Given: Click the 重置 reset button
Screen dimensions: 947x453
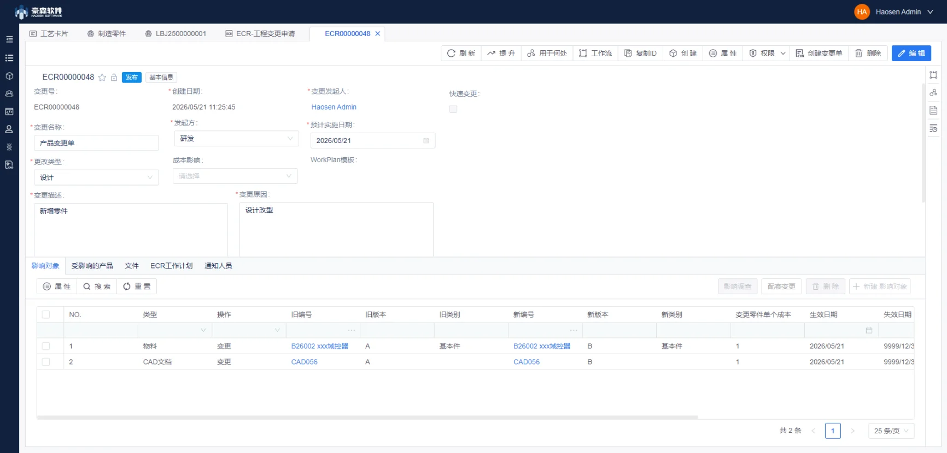Looking at the screenshot, I should pos(137,287).
